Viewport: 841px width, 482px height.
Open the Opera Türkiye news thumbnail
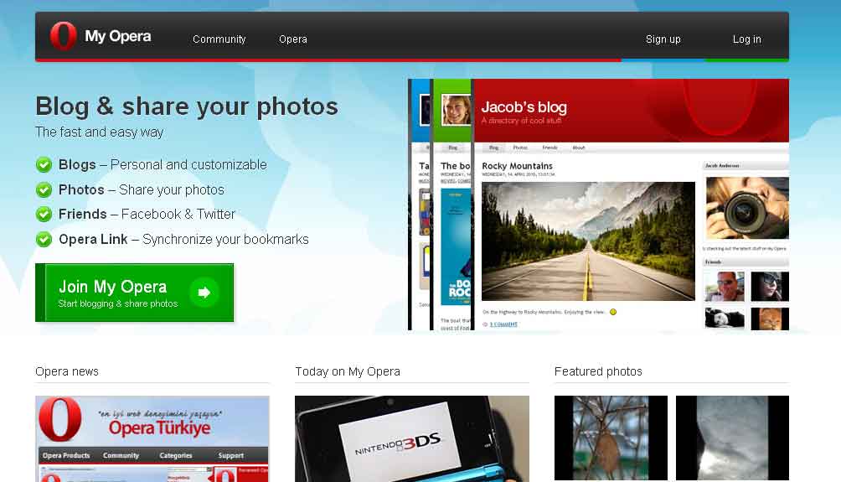tap(152, 438)
